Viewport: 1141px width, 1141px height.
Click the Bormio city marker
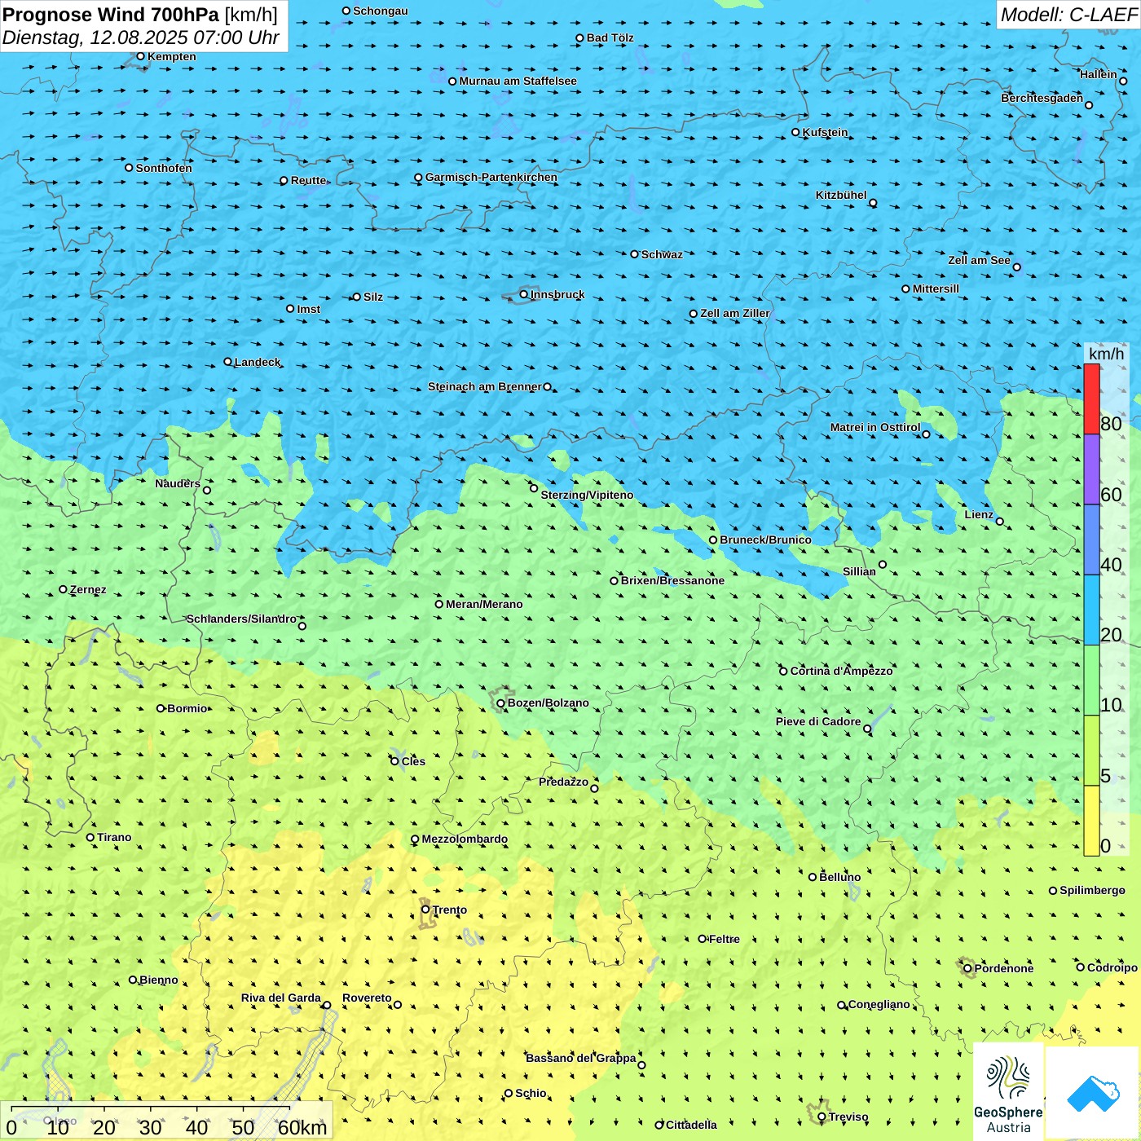161,708
